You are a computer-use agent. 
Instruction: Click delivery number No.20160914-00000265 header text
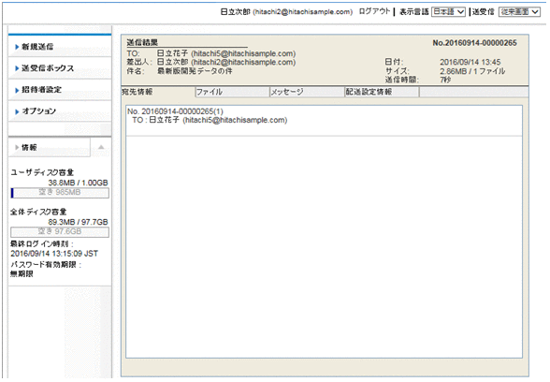[x=474, y=43]
